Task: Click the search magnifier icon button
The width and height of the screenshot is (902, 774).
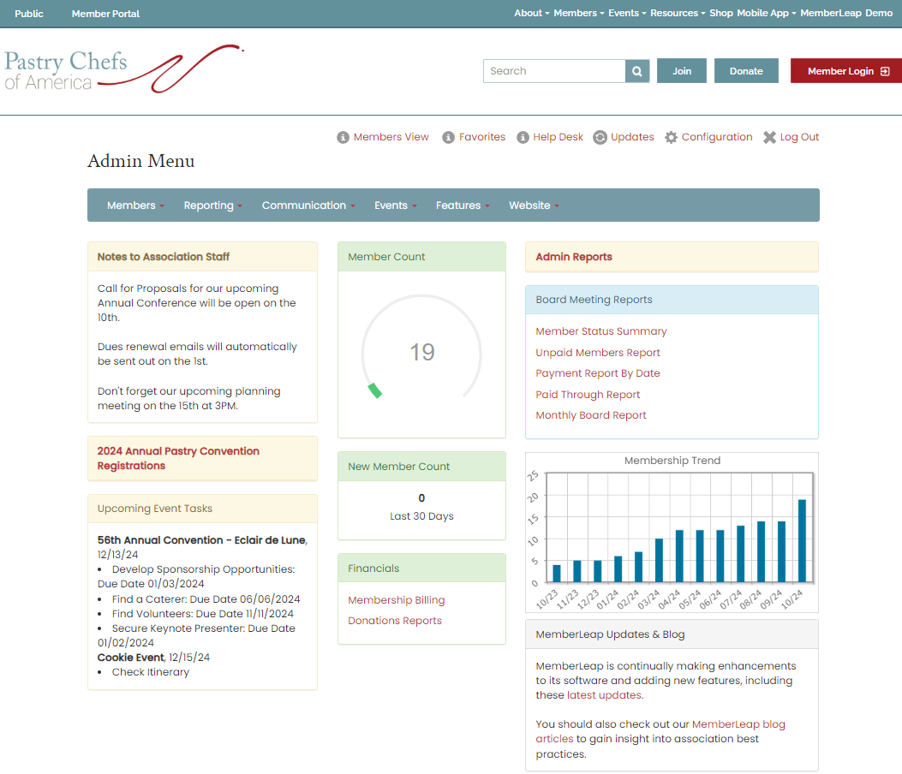Action: pyautogui.click(x=637, y=71)
